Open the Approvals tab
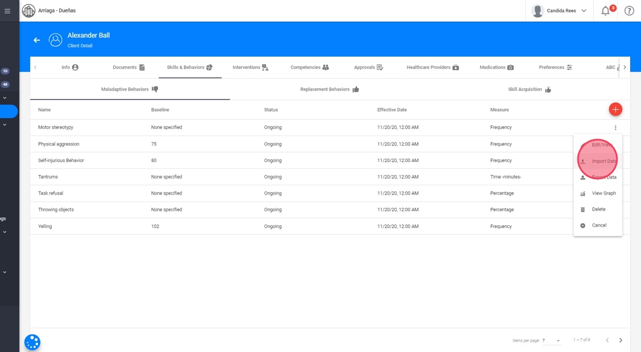 pyautogui.click(x=369, y=68)
